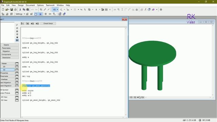The width and height of the screenshot is (217, 122).
Task: Open the Document menu
Action: [x=30, y=5]
